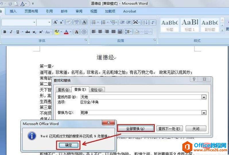The height and width of the screenshot is (155, 229).
Task: Decrease paragraph indent
Action: point(122,22)
